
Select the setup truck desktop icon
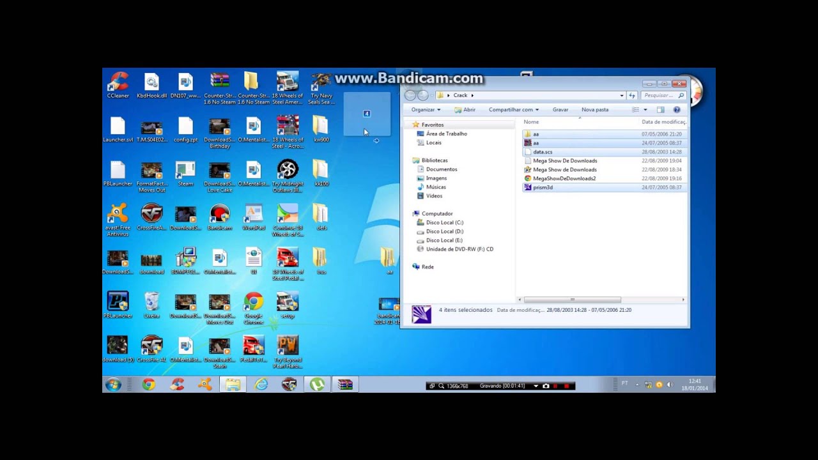pyautogui.click(x=288, y=305)
